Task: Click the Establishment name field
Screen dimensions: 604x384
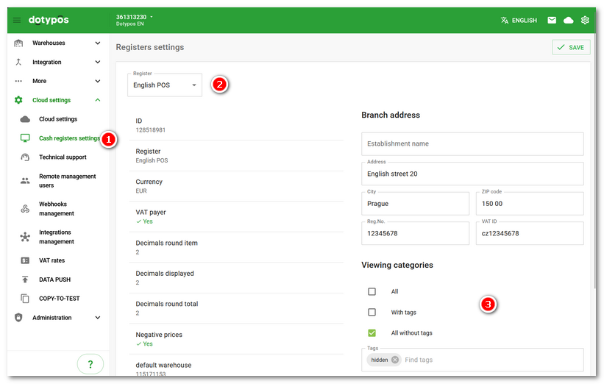Action: [x=472, y=144]
